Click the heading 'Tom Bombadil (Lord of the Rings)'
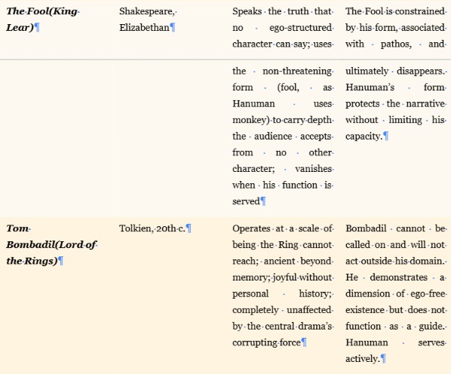Viewport: 451px width, 374px height. point(51,245)
